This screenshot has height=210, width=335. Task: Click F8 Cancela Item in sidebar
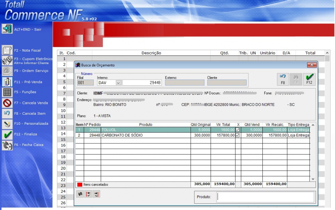[7, 113]
